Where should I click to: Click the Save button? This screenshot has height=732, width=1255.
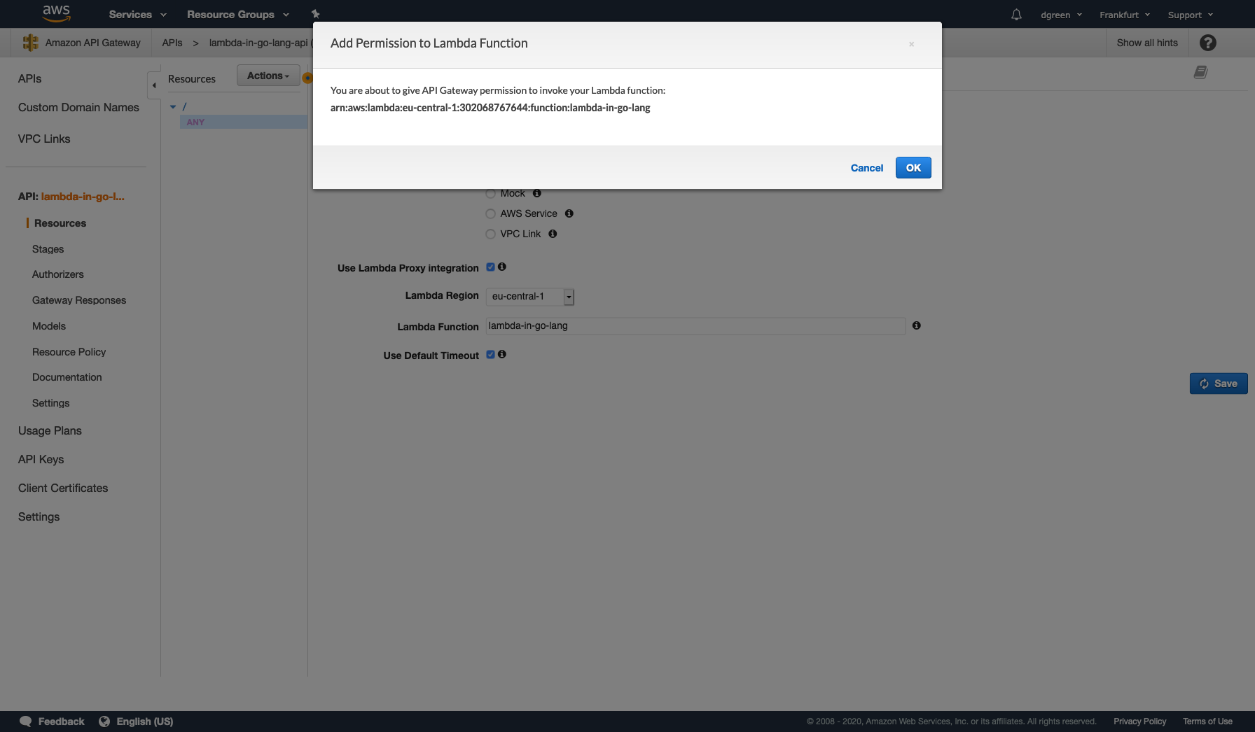coord(1219,383)
